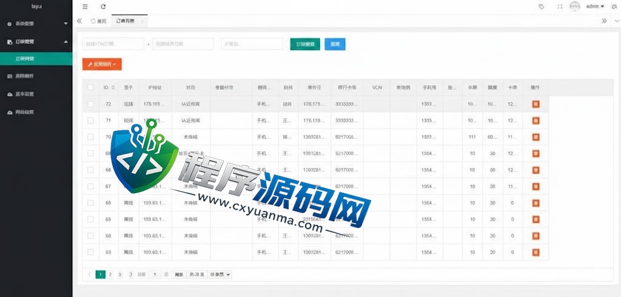Viewport: 621px width, 297px height.
Task: Tick the checkbox for row ID 71
Action: (91, 121)
